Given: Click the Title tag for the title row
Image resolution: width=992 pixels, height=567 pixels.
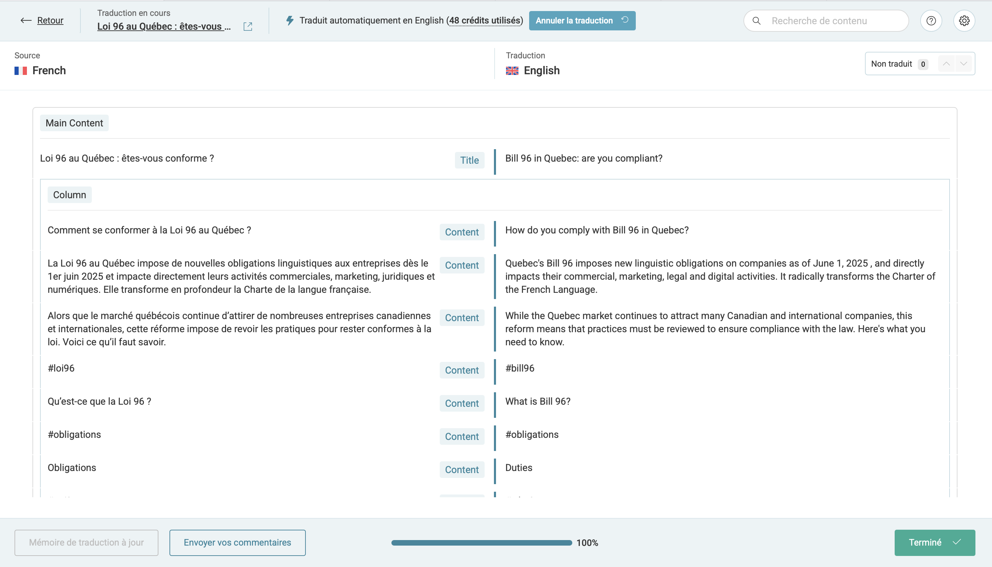Looking at the screenshot, I should [469, 161].
